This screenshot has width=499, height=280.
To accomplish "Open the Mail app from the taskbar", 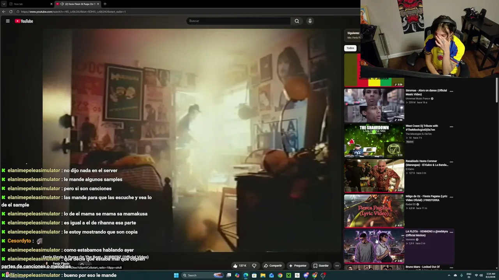I will point(271,275).
